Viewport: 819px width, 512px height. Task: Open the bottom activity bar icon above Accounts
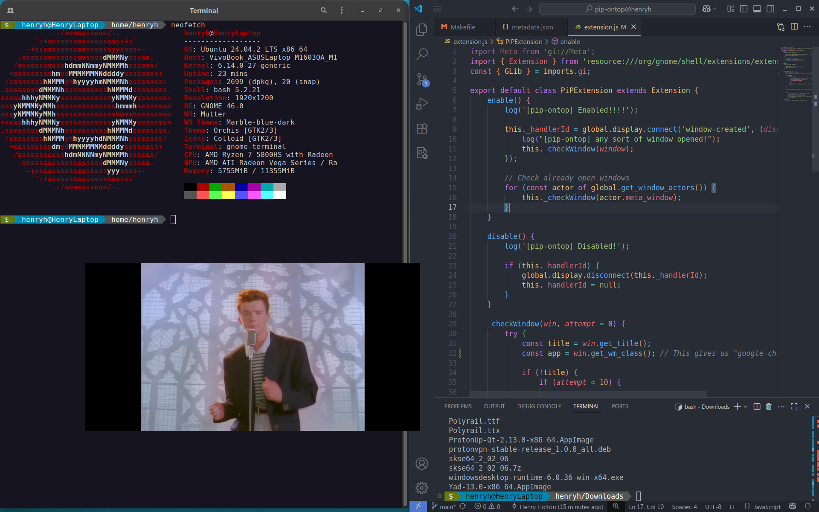(422, 153)
